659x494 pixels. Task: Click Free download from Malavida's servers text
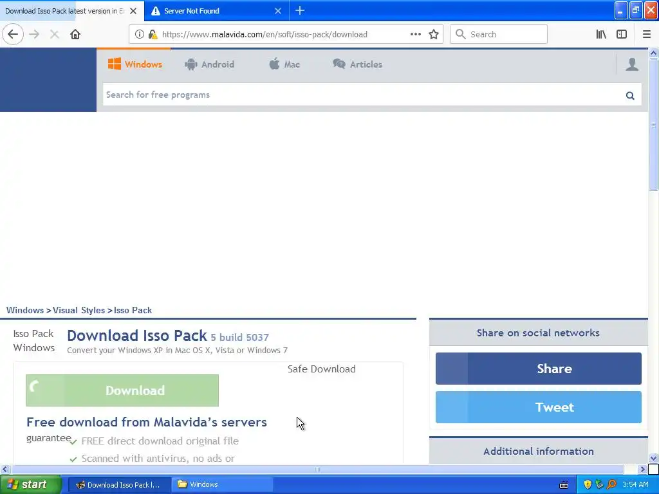coord(147,422)
